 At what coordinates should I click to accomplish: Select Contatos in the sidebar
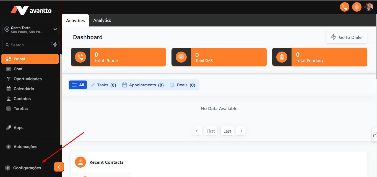(x=22, y=99)
